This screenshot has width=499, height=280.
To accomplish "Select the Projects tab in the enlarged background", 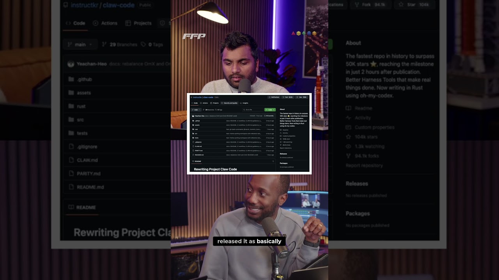I will [138, 23].
